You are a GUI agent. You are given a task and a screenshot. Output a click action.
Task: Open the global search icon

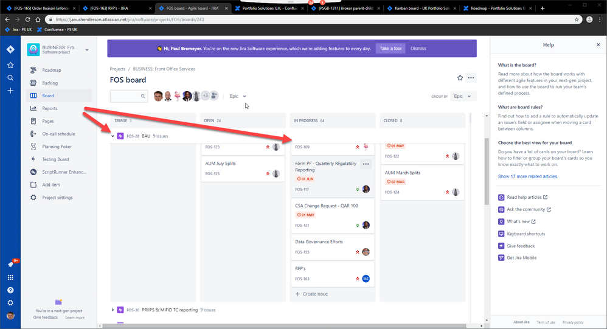tap(10, 78)
